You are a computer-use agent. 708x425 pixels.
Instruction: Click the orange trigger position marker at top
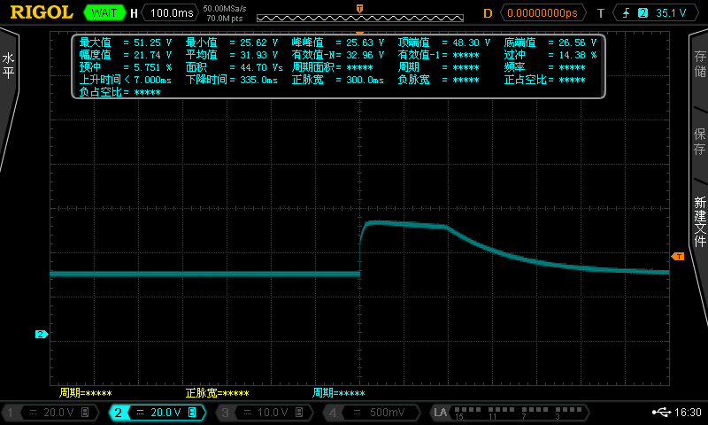click(x=358, y=8)
